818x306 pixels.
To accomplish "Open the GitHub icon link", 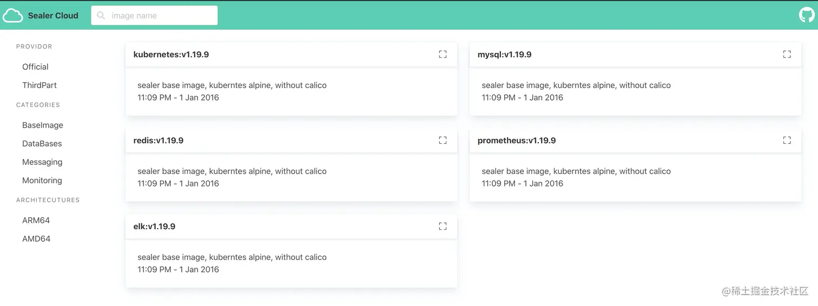I will 807,15.
